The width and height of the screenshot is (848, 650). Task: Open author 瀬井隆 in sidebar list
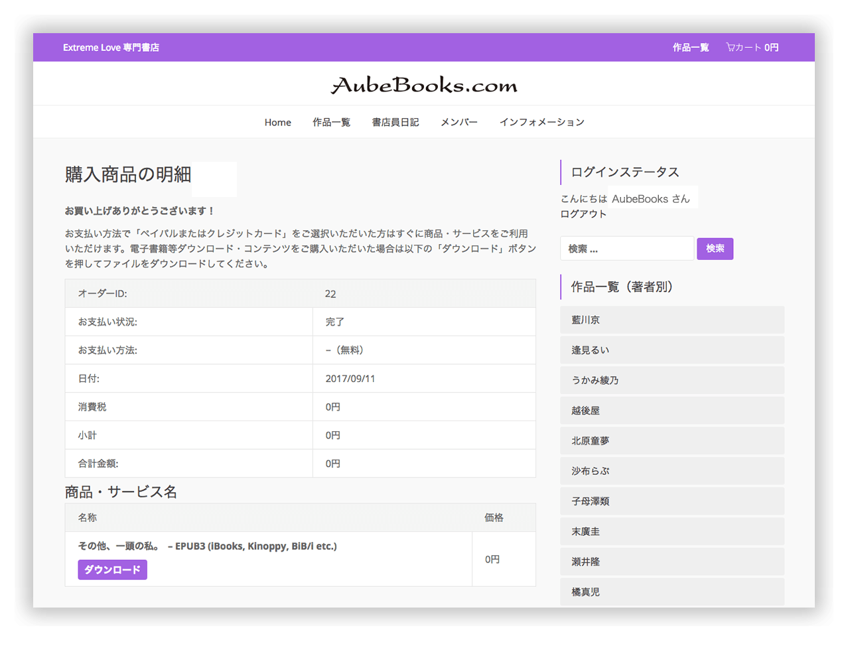[x=672, y=562]
